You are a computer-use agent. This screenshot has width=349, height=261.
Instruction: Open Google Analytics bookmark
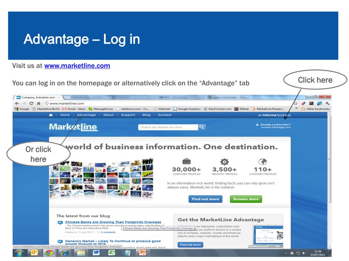click(187, 109)
